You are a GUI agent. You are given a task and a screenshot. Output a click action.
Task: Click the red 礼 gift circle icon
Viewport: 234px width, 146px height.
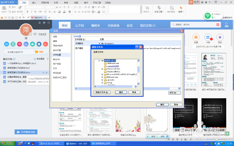(45, 44)
